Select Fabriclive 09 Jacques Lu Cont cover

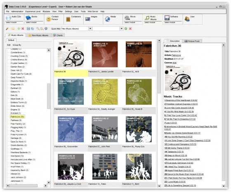coord(71,167)
